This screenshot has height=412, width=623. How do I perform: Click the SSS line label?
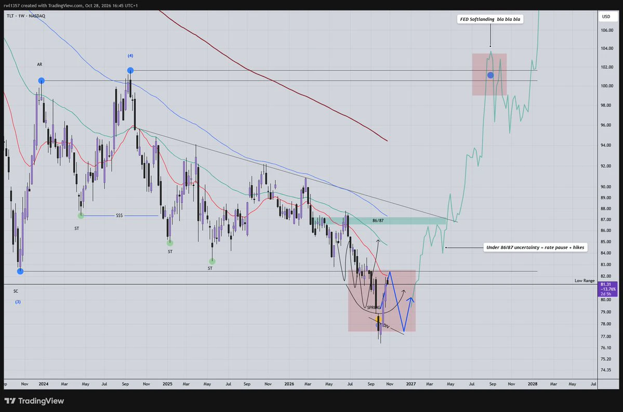point(119,216)
